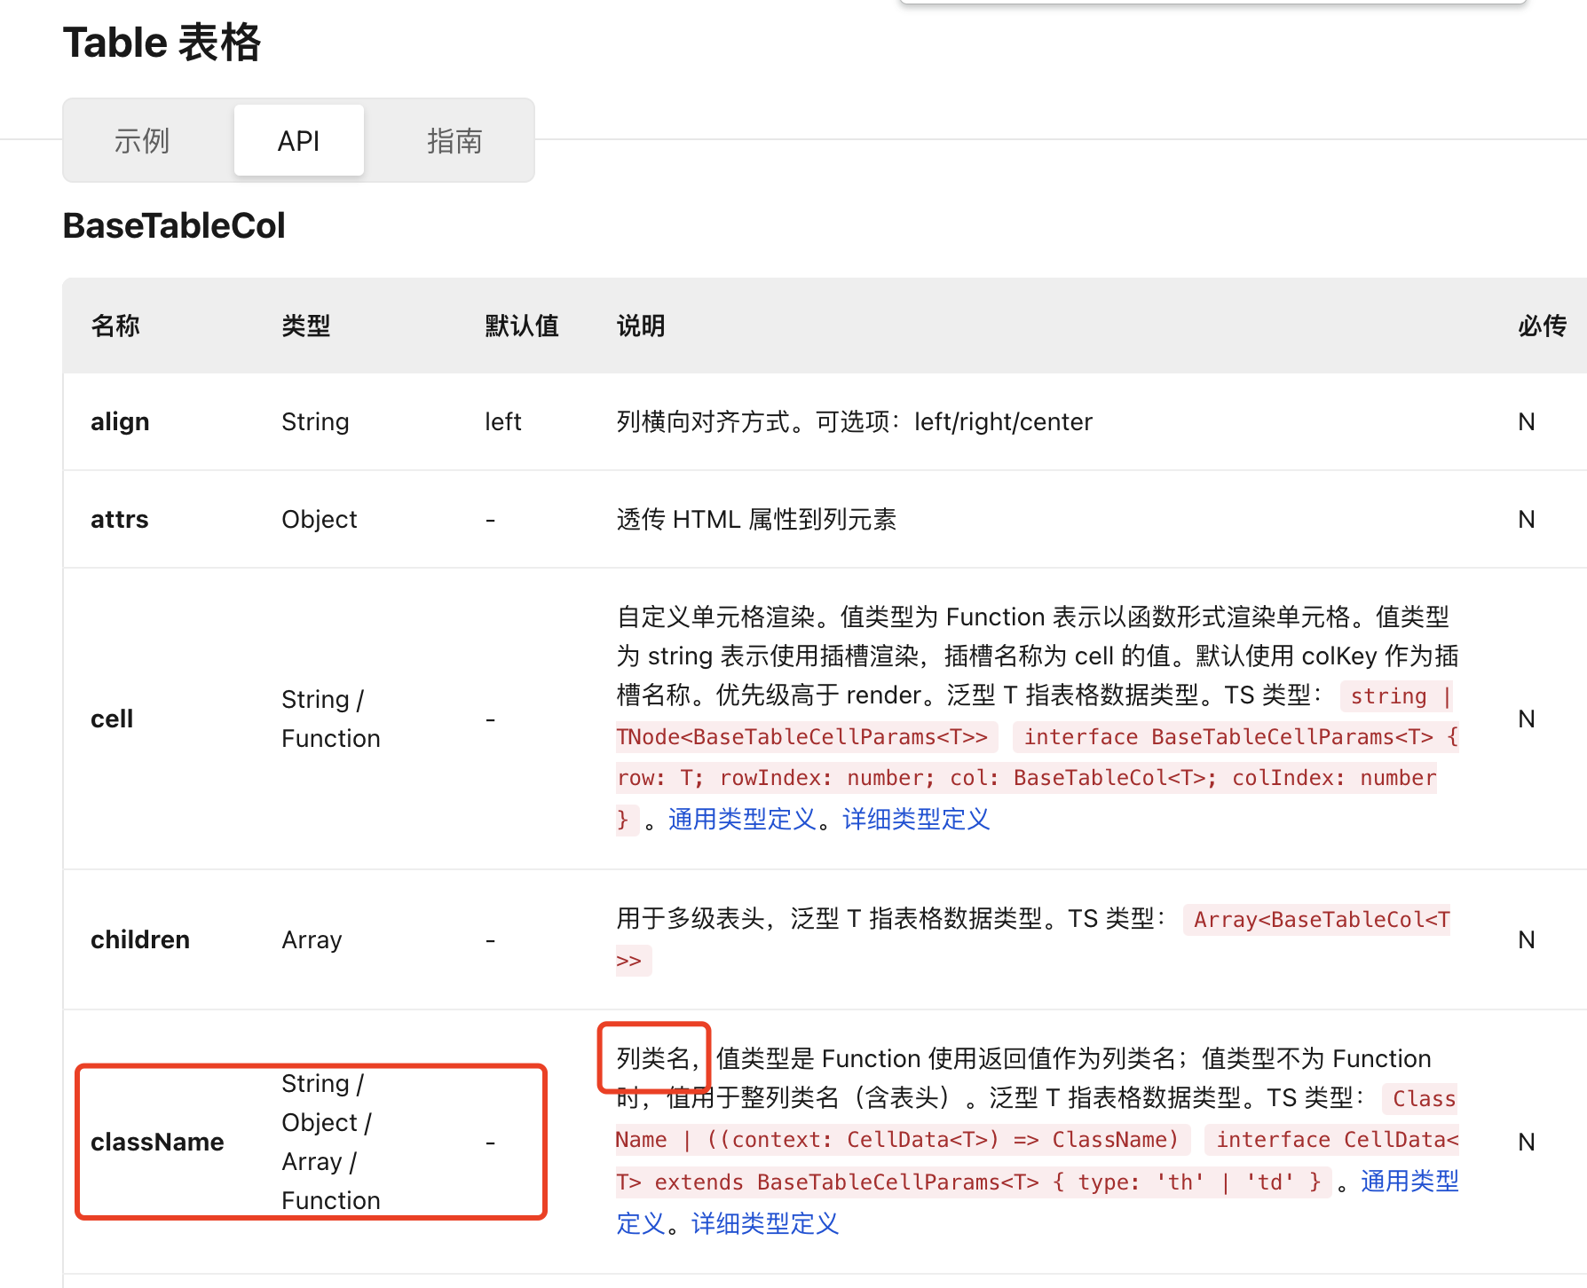The image size is (1587, 1288).
Task: Click the Table 表格 page title
Action: coord(162,42)
